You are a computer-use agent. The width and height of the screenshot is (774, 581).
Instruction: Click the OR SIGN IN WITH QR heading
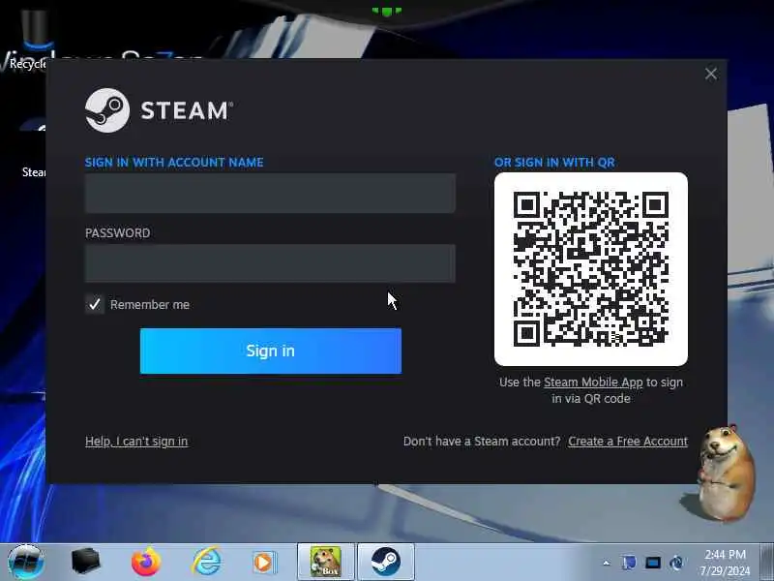pyautogui.click(x=554, y=163)
